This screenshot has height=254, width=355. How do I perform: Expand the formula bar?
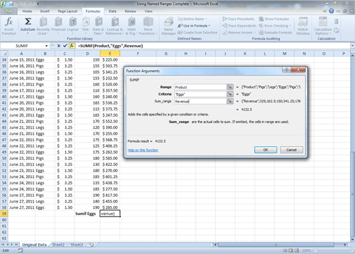point(352,46)
